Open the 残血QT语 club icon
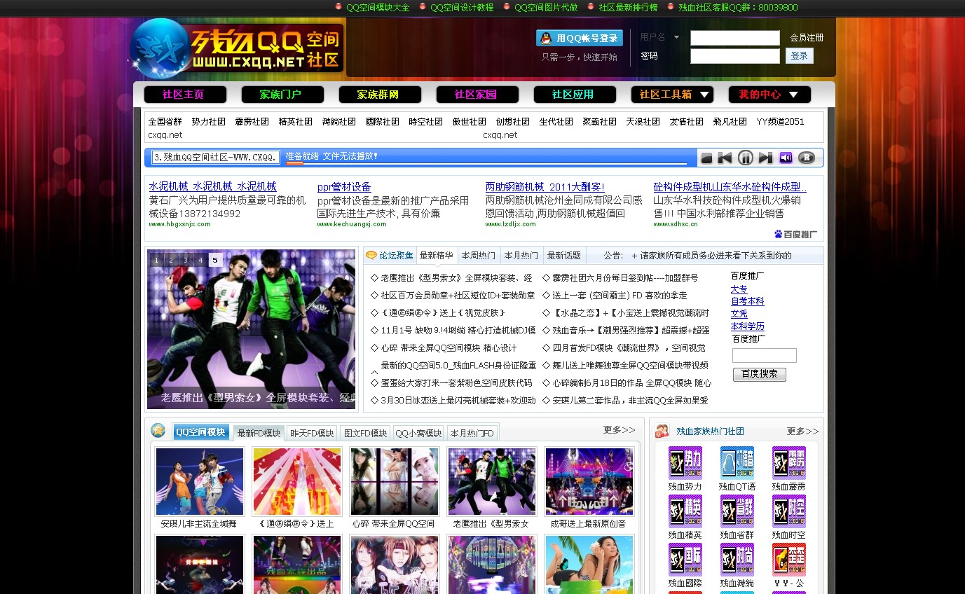 [737, 463]
